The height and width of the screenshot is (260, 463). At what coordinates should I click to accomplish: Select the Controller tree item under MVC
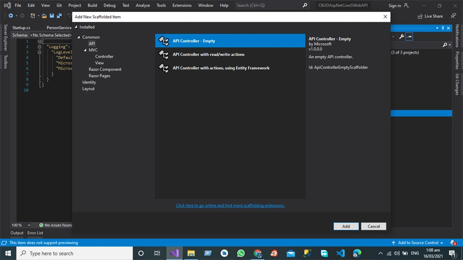[104, 57]
